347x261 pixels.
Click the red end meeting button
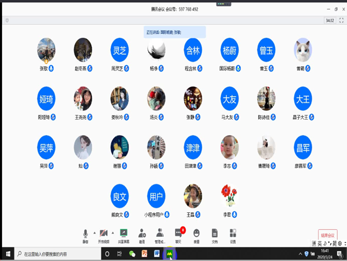pyautogui.click(x=328, y=235)
